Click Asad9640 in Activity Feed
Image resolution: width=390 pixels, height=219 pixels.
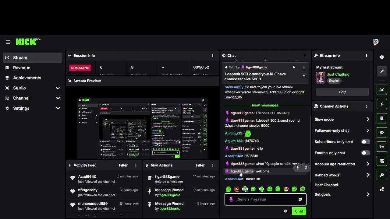[x=87, y=176]
